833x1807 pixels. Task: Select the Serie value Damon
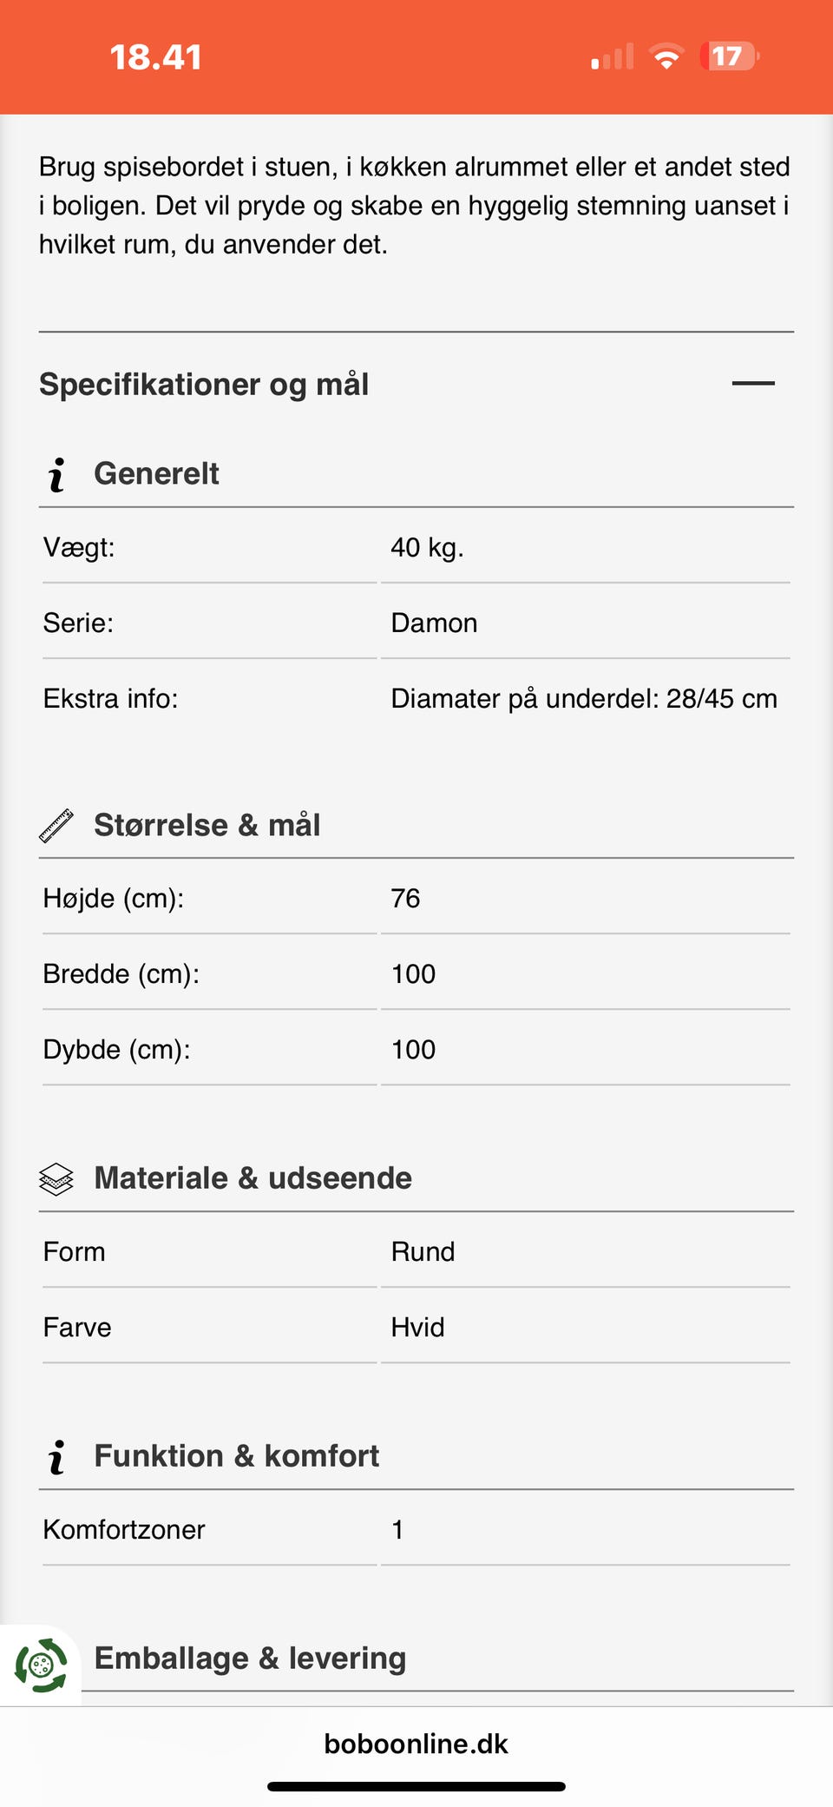(434, 623)
